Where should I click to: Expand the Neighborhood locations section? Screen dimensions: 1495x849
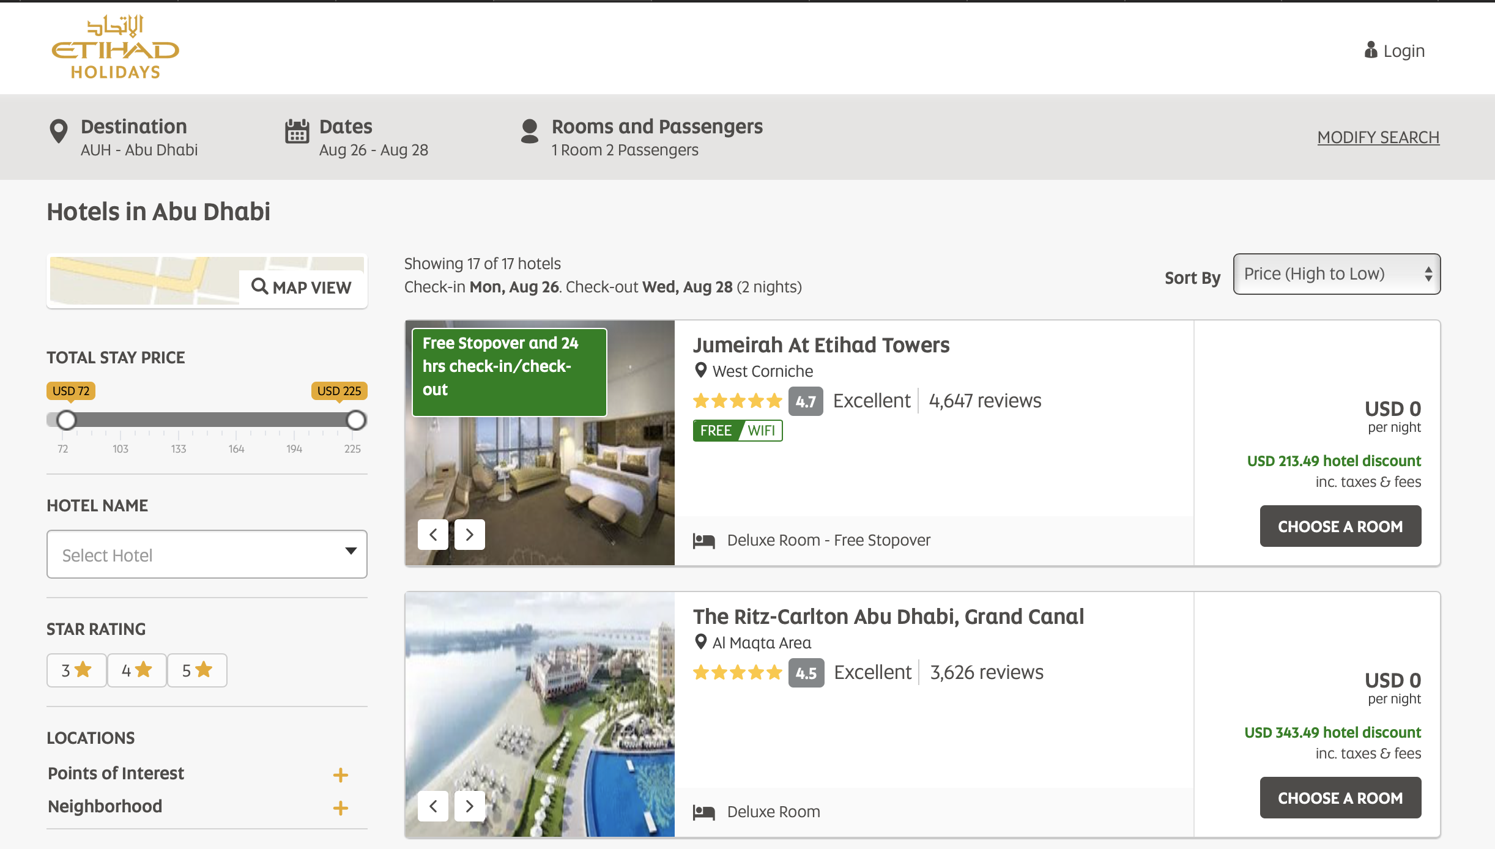click(340, 808)
